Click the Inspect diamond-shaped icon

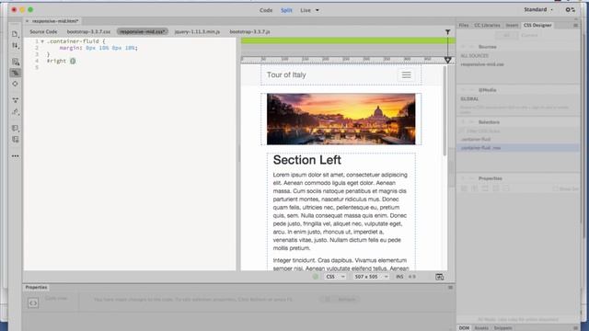15,84
